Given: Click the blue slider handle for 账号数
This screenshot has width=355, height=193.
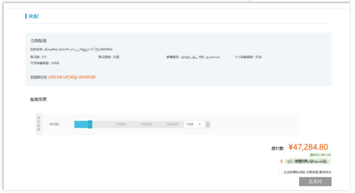Looking at the screenshot, I should click(x=90, y=124).
